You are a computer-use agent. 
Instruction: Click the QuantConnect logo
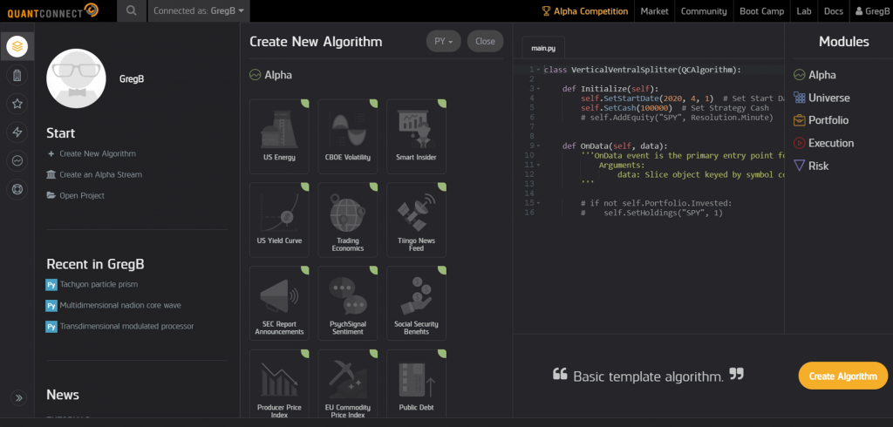53,10
